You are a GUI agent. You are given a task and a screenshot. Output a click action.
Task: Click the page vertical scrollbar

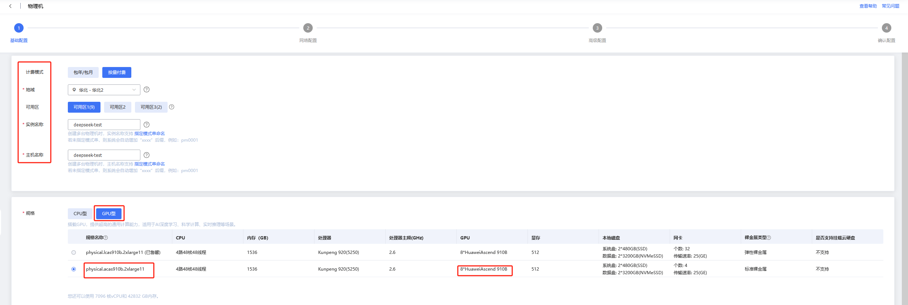(905, 179)
